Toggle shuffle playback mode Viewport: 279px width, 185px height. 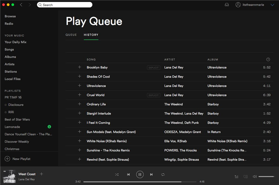pyautogui.click(x=117, y=175)
